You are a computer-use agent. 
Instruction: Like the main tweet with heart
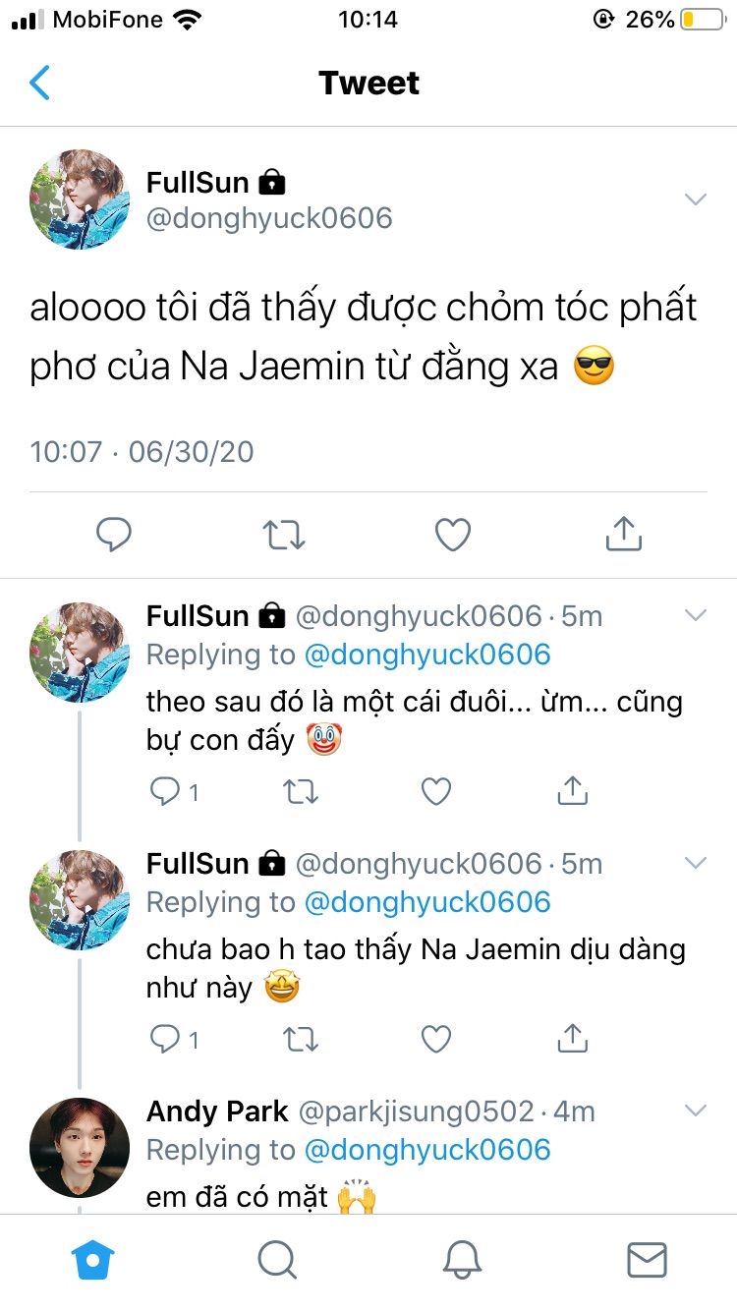pyautogui.click(x=453, y=535)
